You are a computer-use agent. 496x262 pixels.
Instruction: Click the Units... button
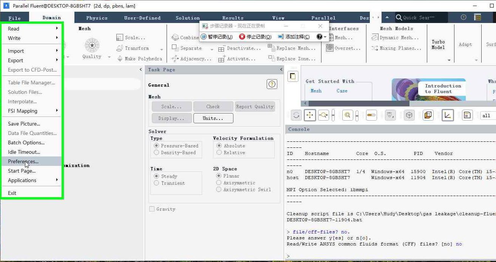click(213, 118)
